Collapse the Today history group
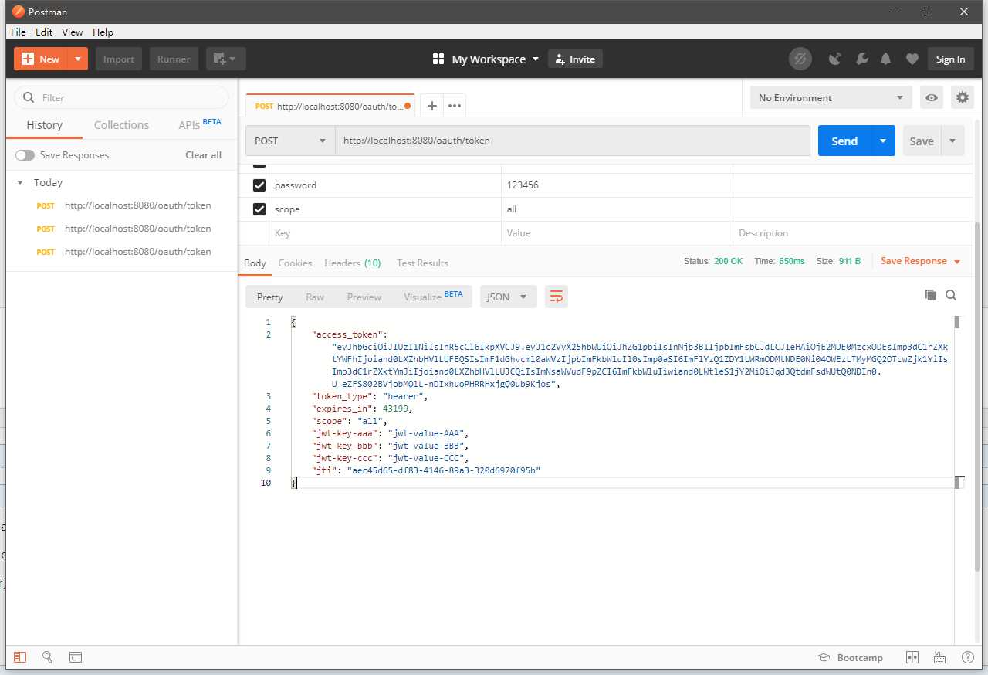 (20, 182)
